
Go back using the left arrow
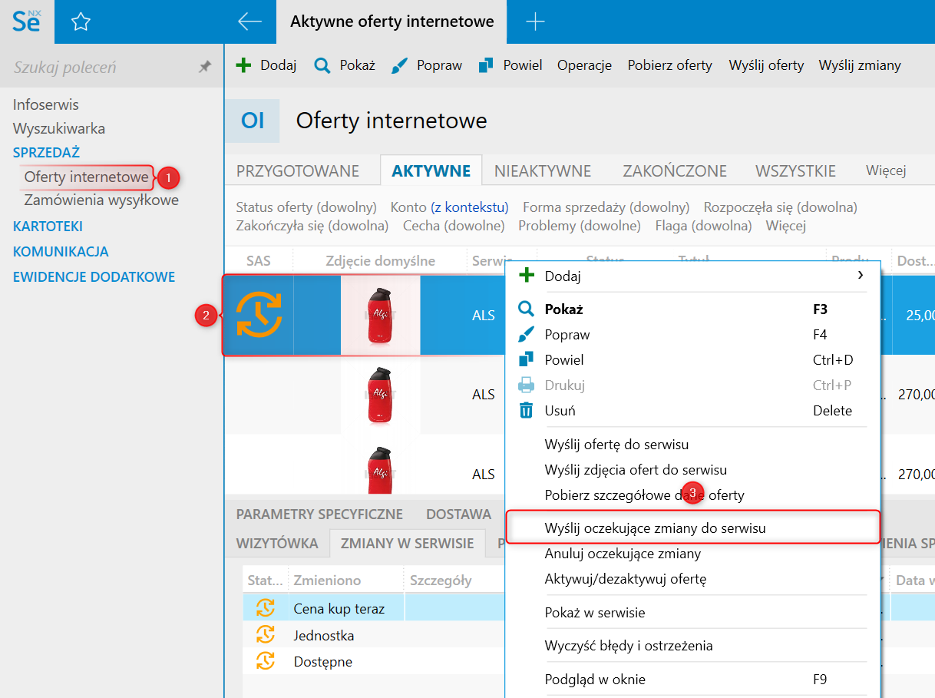pos(250,22)
